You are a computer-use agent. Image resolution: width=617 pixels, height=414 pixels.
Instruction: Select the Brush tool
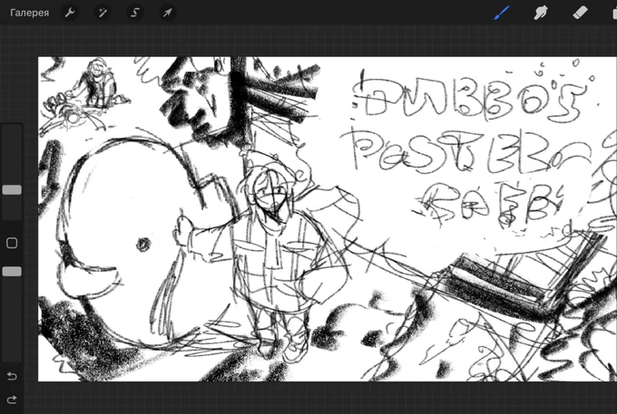502,13
